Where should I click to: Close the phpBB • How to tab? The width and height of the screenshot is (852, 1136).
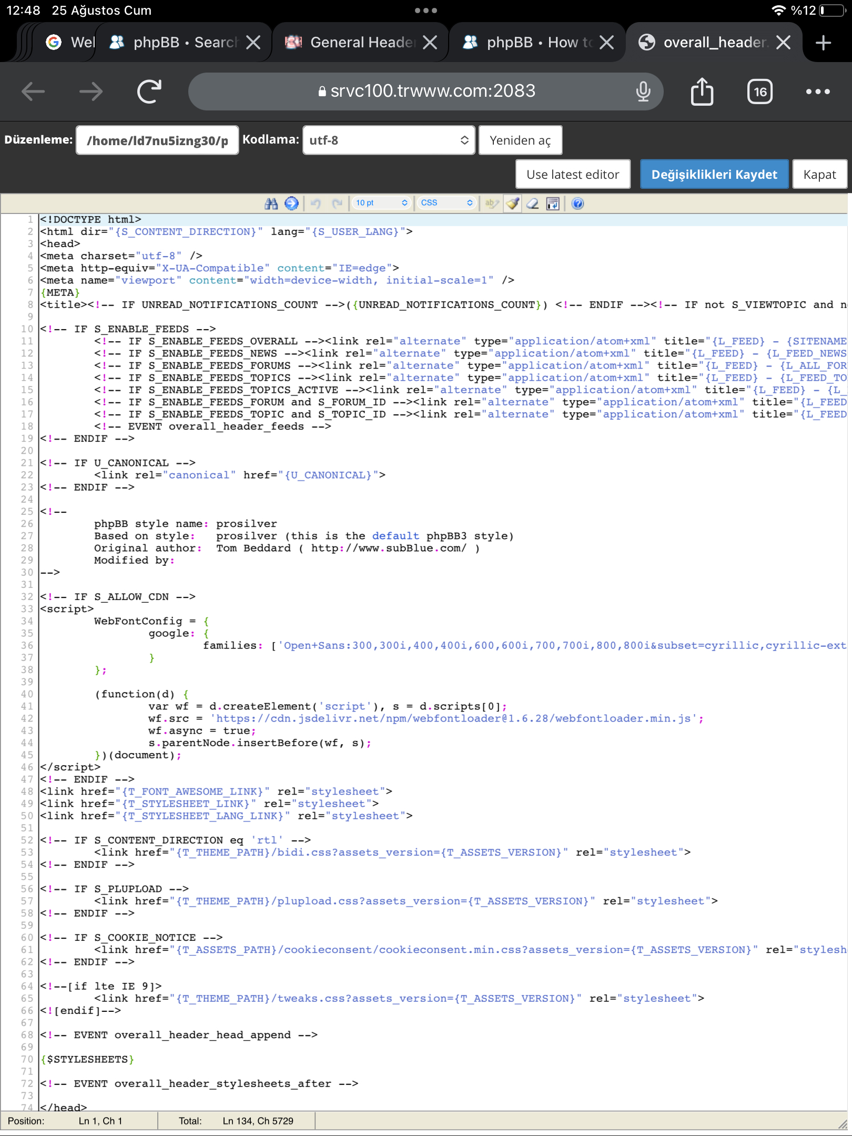click(607, 43)
